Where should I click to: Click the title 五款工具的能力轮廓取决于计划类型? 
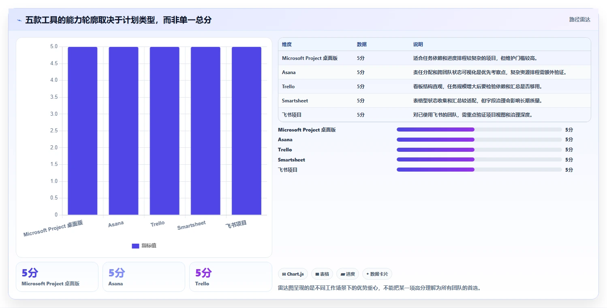point(118,20)
